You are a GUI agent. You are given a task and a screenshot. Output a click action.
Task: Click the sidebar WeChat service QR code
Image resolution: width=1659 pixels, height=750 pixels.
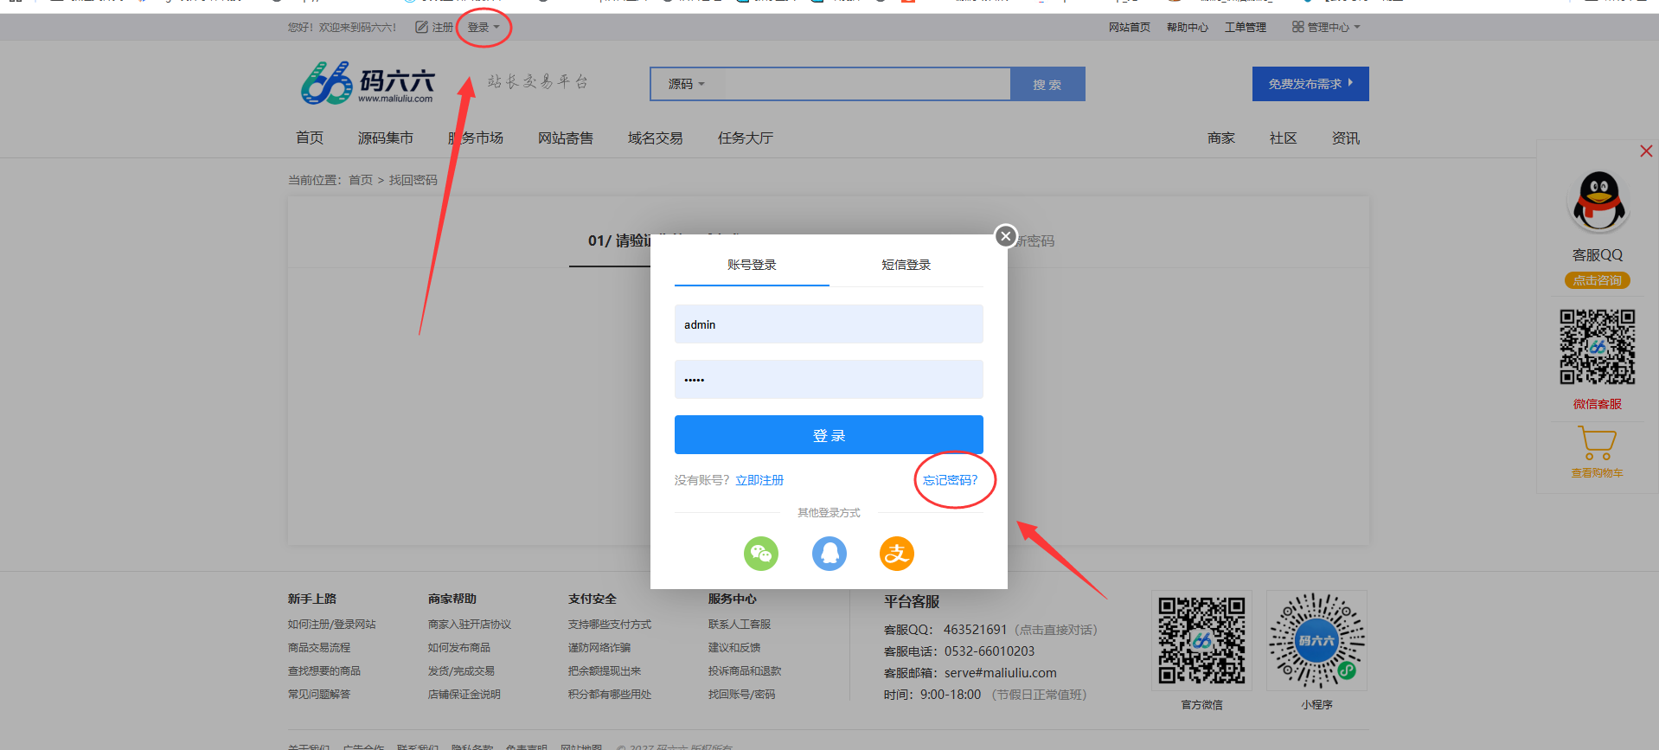[x=1597, y=347]
